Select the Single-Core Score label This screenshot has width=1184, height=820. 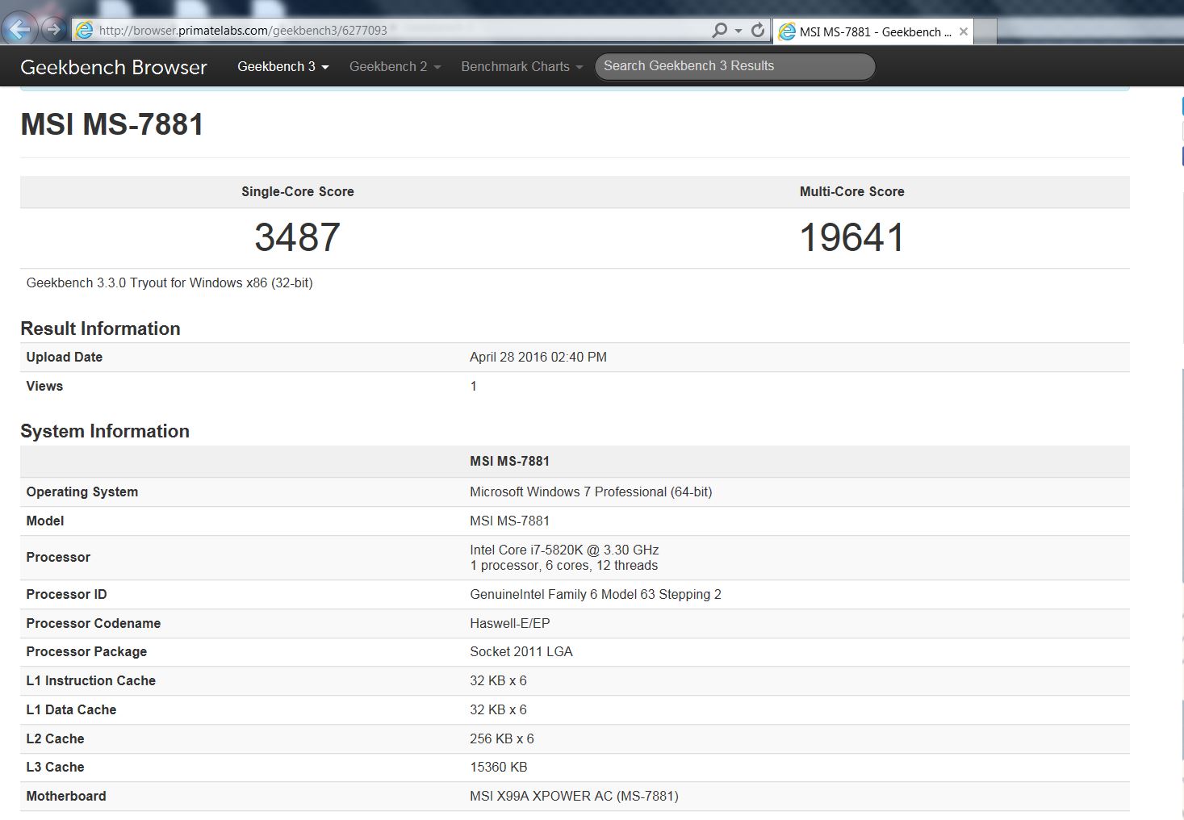tap(298, 191)
